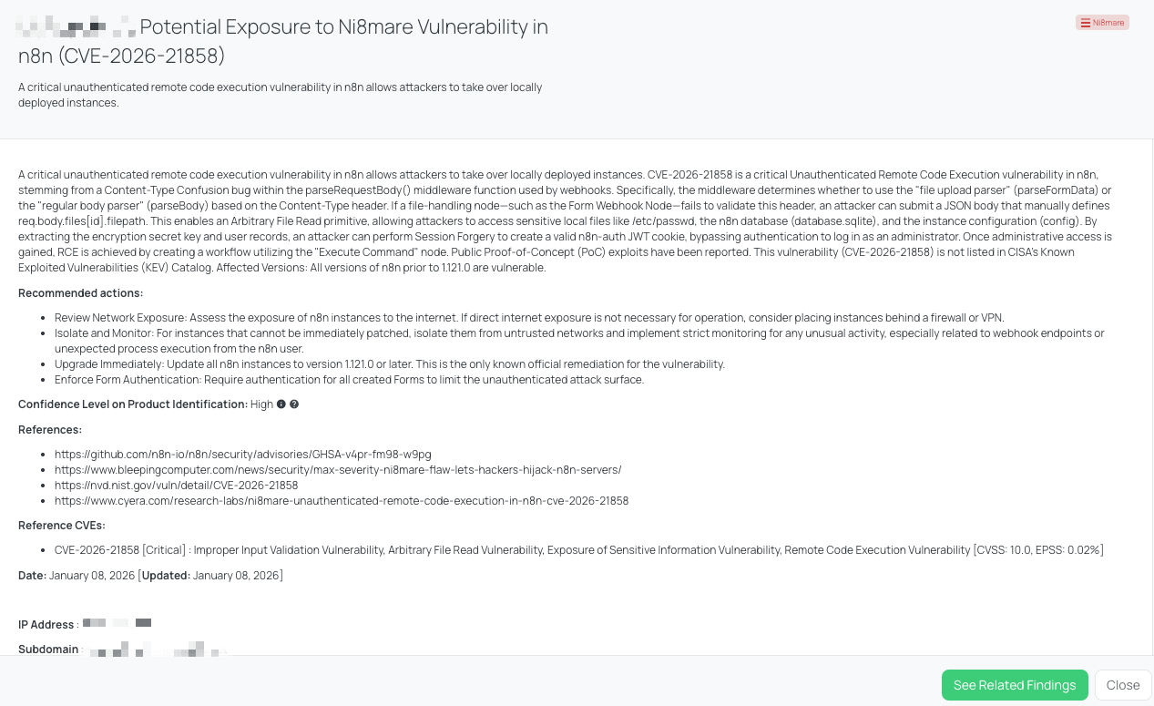Click the References heading
This screenshot has height=706, width=1154.
click(x=49, y=429)
